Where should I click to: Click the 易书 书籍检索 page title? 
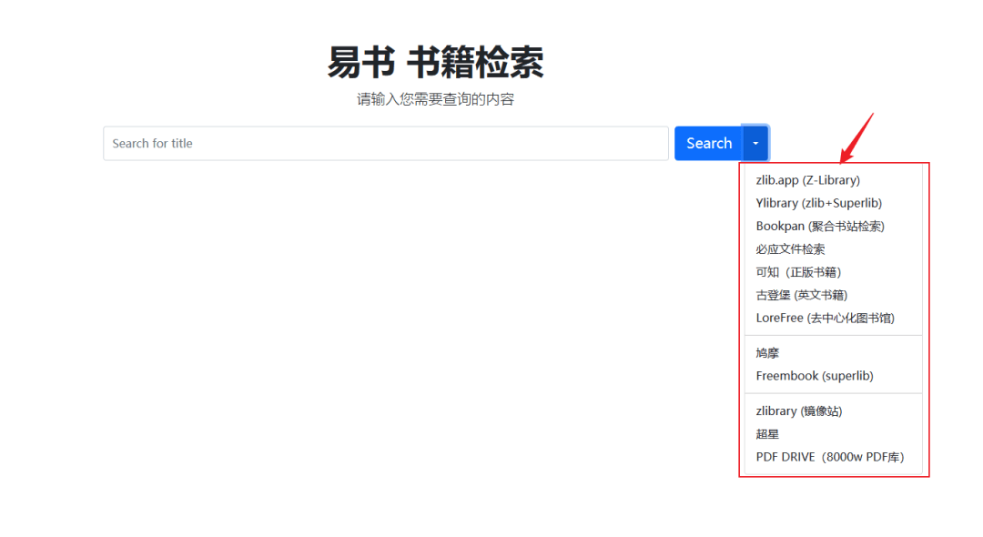(436, 62)
